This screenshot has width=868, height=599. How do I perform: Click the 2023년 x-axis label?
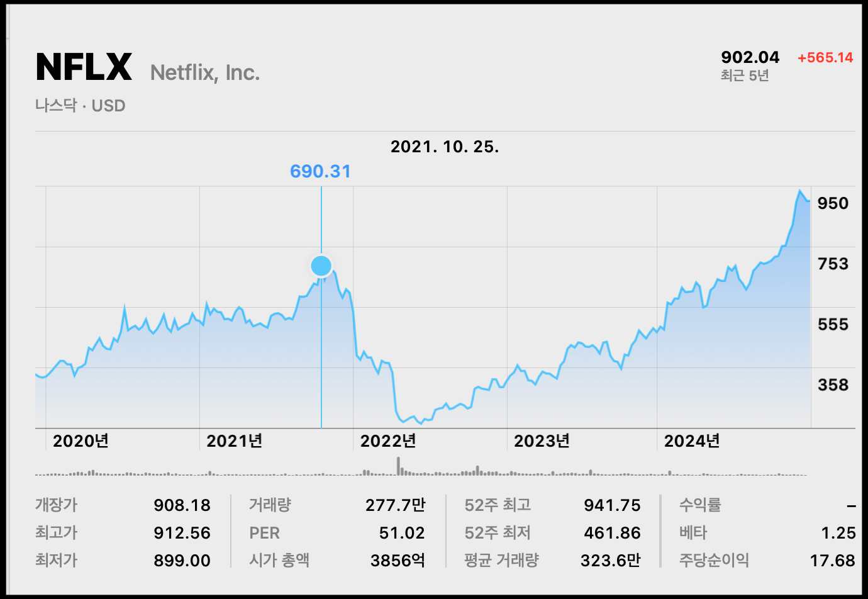[542, 441]
